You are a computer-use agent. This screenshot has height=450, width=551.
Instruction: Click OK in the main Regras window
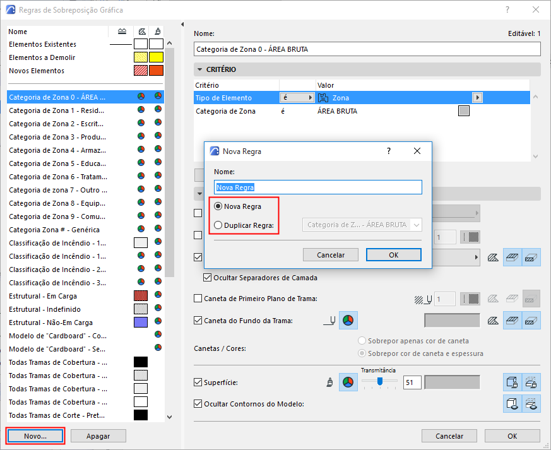pyautogui.click(x=512, y=436)
